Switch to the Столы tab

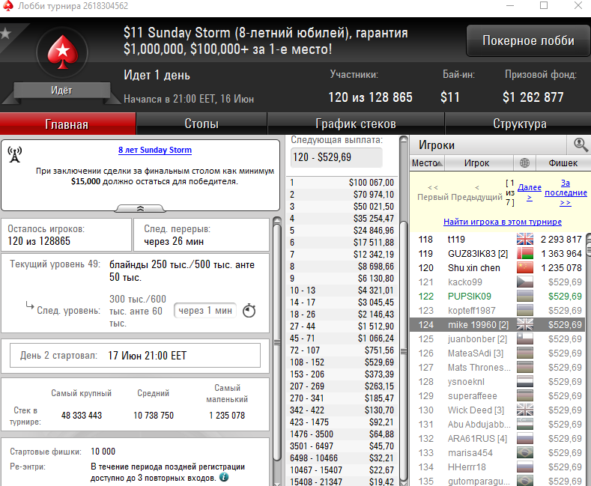click(x=201, y=124)
